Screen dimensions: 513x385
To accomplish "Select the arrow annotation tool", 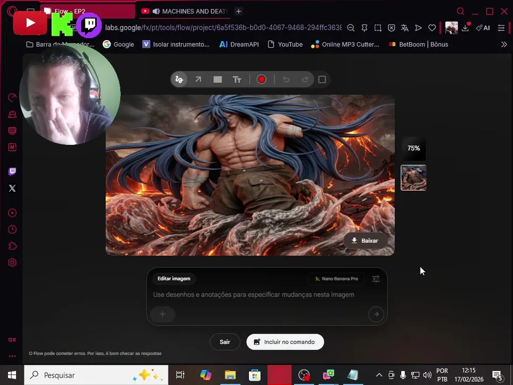I will tap(198, 80).
